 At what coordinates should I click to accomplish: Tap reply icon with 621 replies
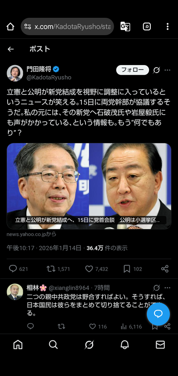click(x=13, y=269)
